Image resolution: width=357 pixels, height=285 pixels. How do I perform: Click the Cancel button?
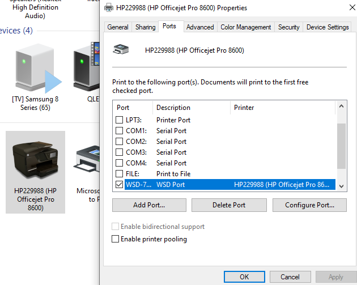[290, 277]
